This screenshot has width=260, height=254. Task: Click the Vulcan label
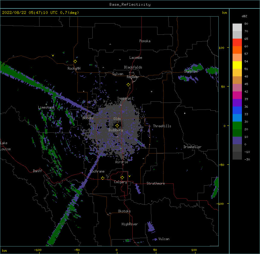(x=164, y=239)
